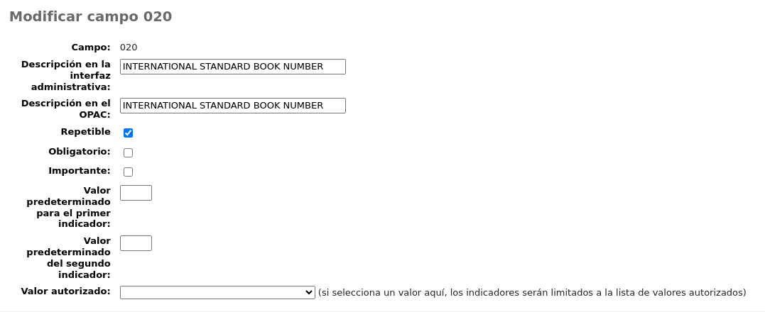Click the 'Valor autorizado:' label
Image resolution: width=765 pixels, height=312 pixels.
point(66,291)
